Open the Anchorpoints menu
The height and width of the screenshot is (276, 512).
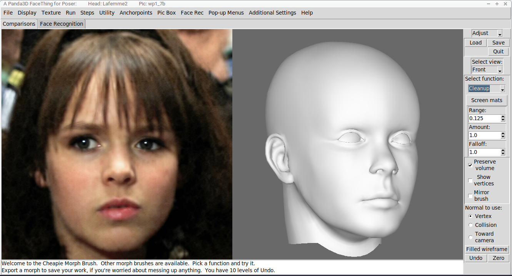(136, 13)
